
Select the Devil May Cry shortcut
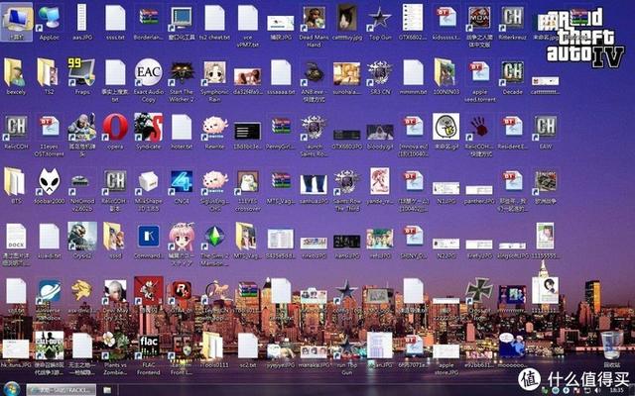tap(115, 291)
